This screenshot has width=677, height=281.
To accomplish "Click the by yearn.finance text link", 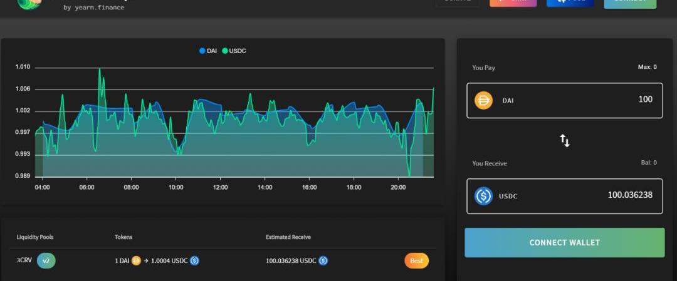I will pos(93,8).
